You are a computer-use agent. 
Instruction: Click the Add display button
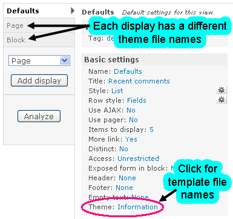(39, 80)
